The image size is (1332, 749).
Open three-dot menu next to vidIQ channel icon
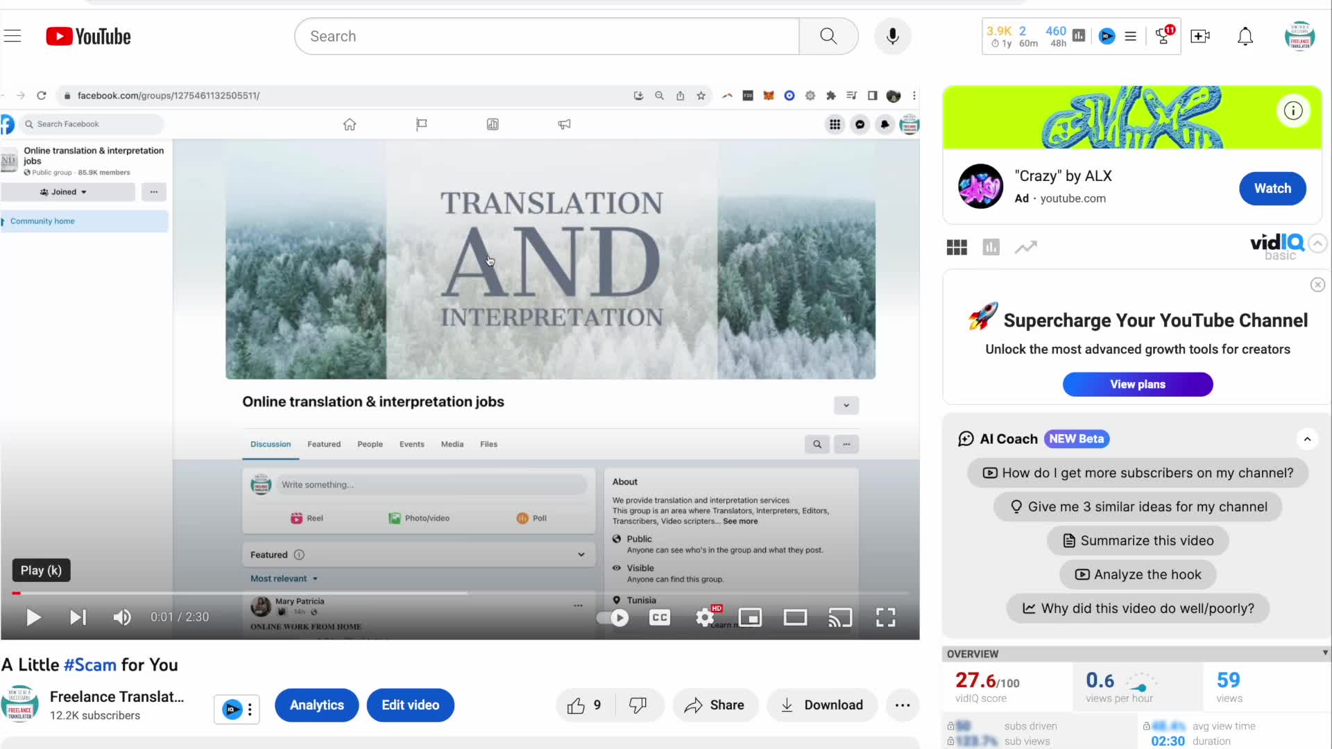click(x=250, y=709)
